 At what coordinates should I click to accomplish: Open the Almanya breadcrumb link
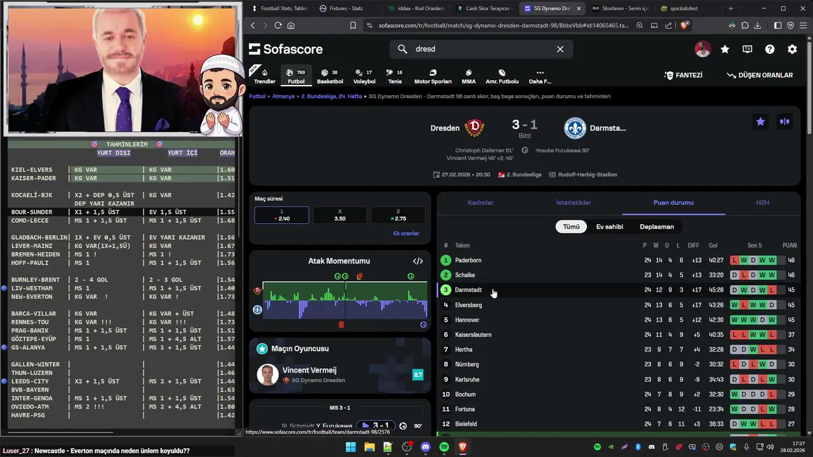point(283,96)
